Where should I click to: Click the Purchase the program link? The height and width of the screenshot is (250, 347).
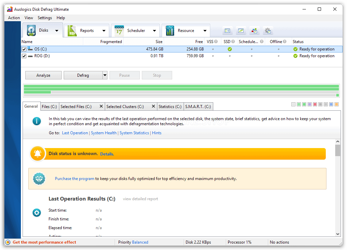tap(74, 179)
